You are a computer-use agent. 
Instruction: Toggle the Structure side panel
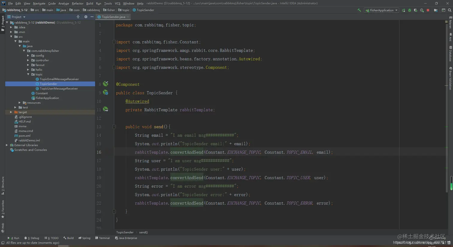(3, 186)
